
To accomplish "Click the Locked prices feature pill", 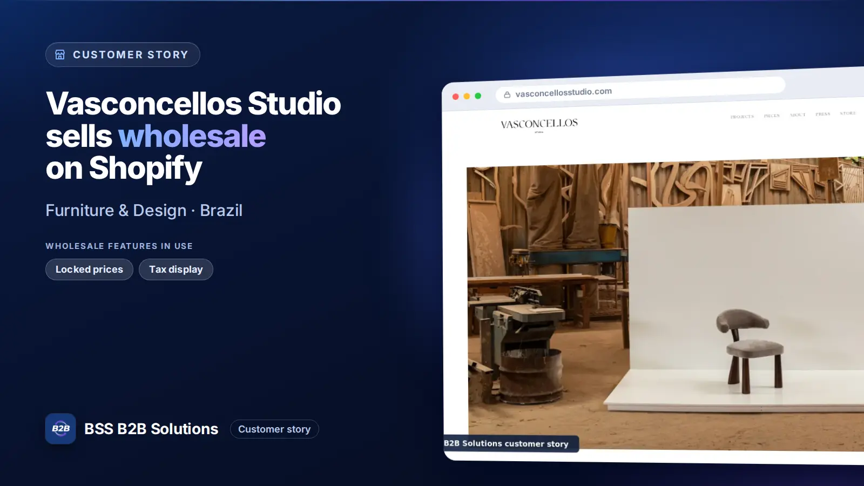I will (x=89, y=269).
